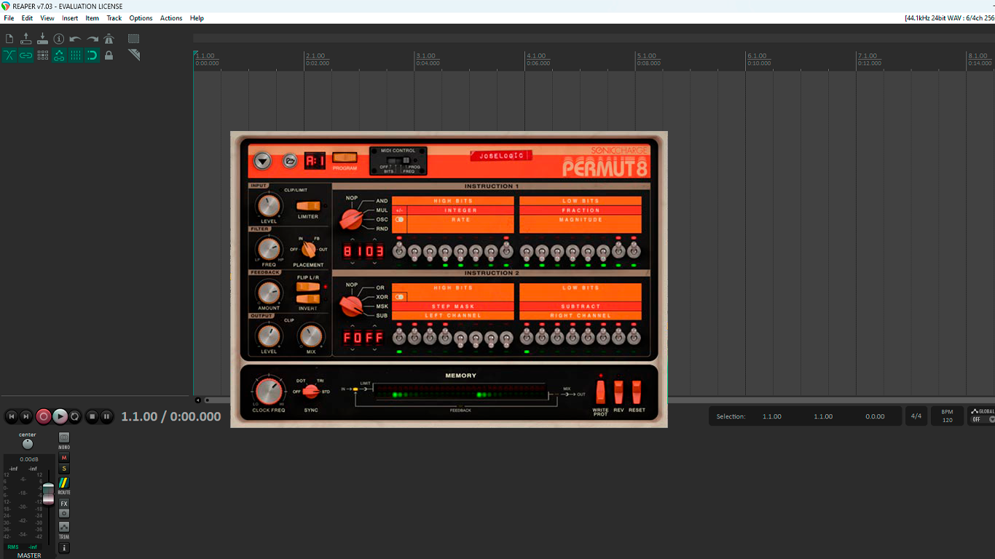Click the red Record button
995x559 pixels.
point(44,416)
